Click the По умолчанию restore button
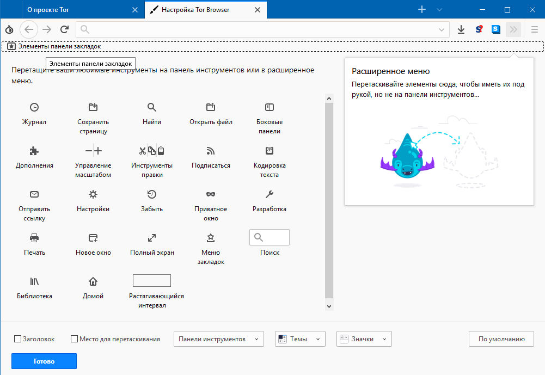This screenshot has height=375, width=545. point(501,339)
